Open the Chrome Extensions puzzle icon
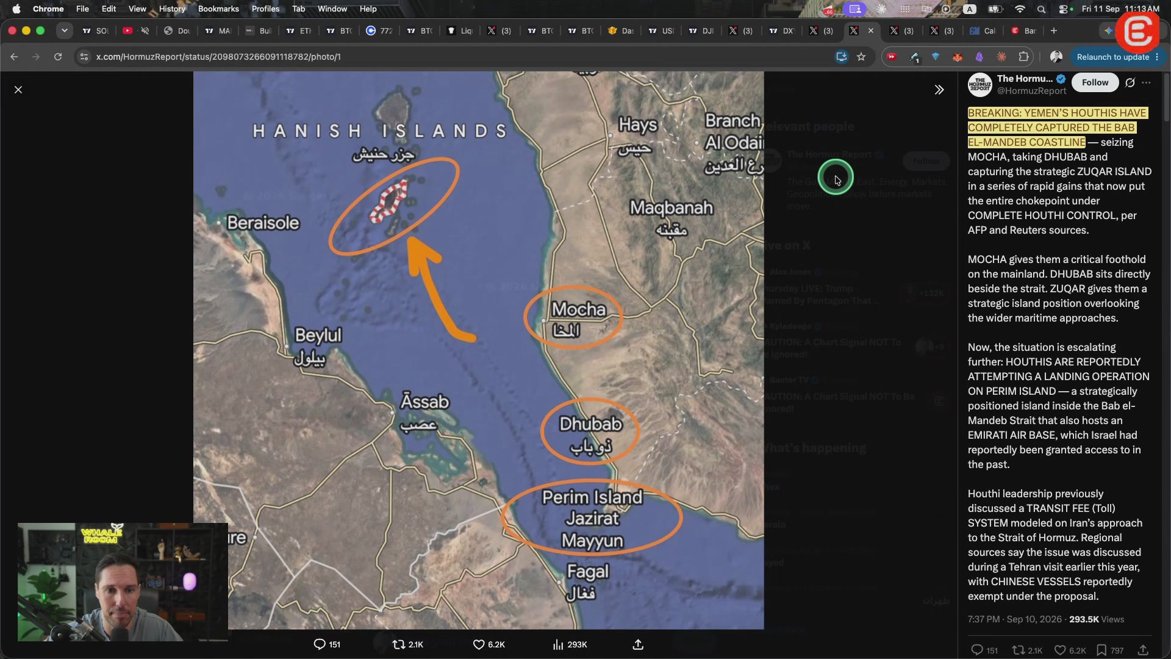 pyautogui.click(x=1023, y=57)
